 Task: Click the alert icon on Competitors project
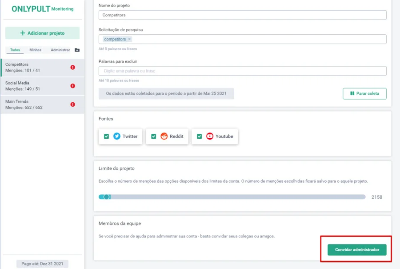(72, 68)
